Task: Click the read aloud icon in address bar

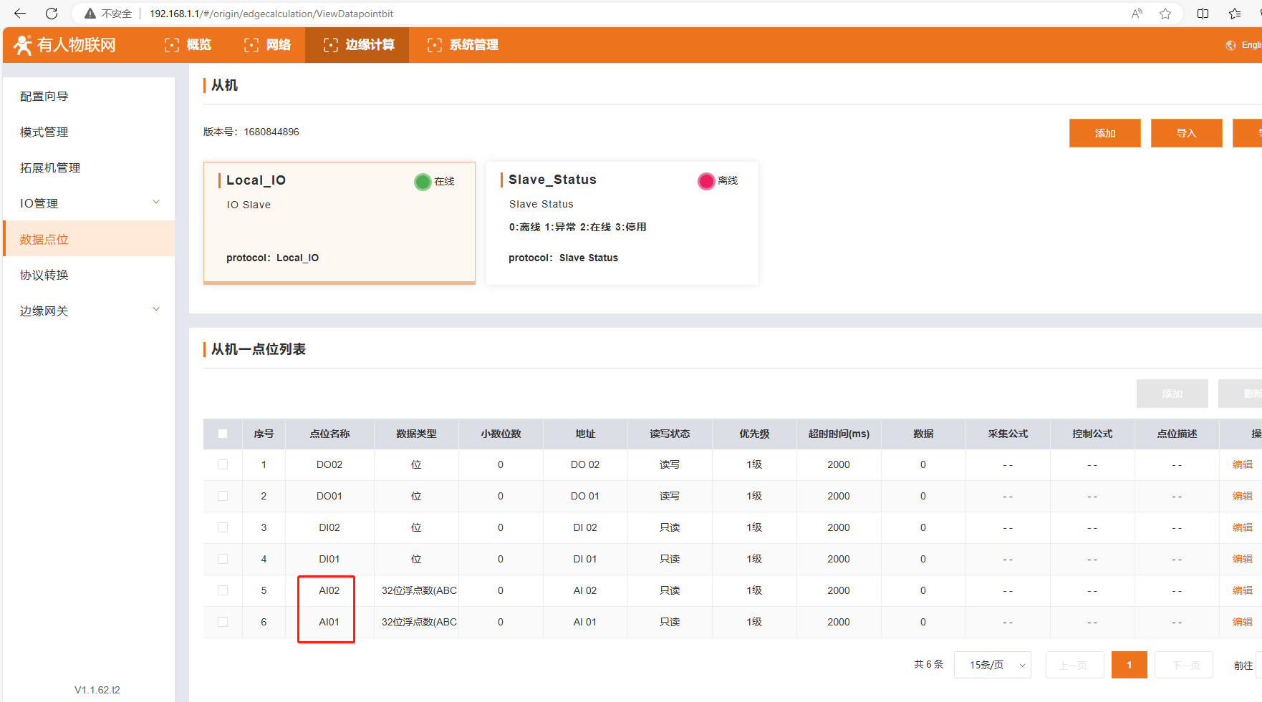Action: [1137, 14]
